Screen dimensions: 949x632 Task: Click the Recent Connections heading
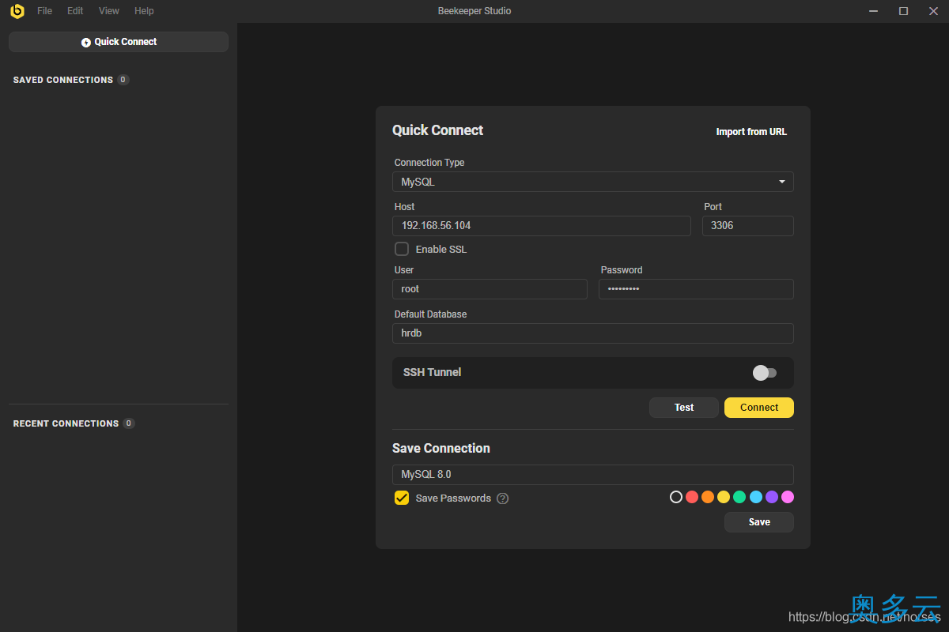click(66, 423)
